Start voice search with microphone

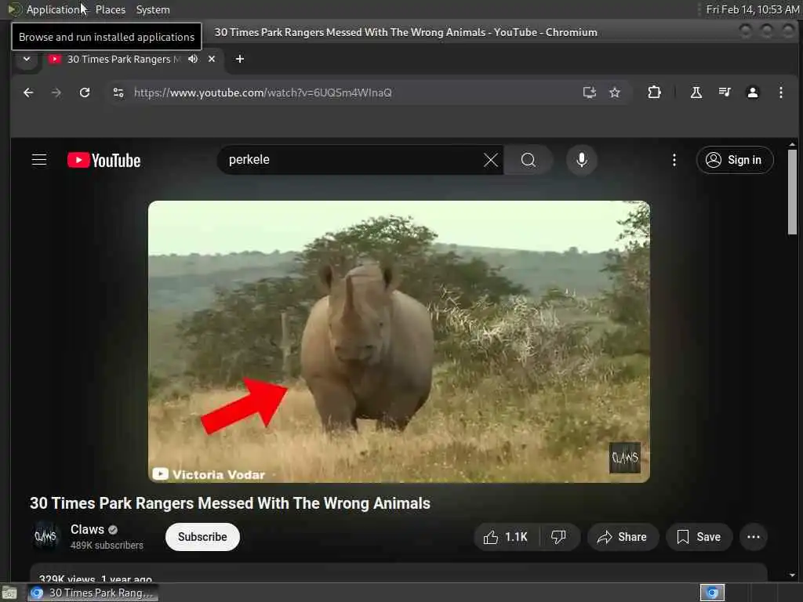[x=581, y=160]
